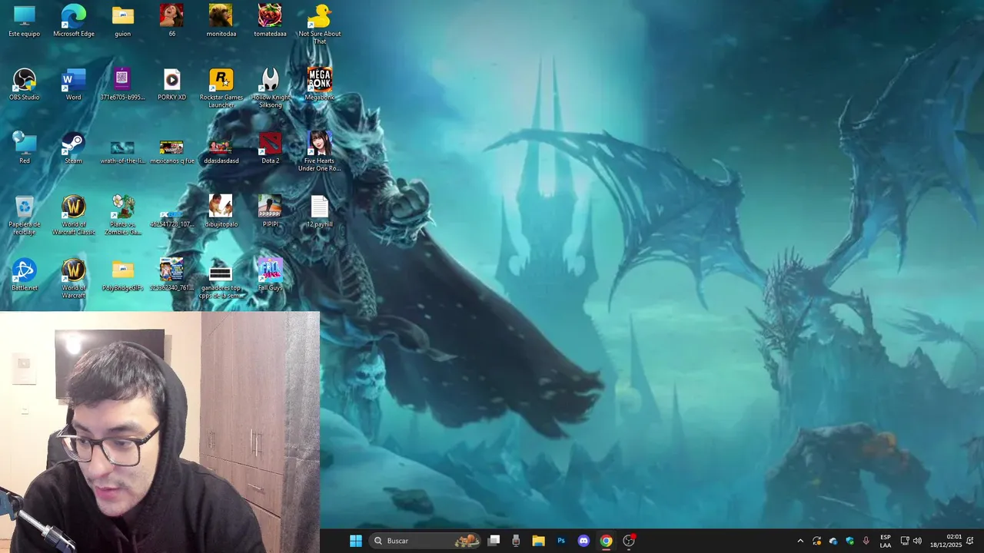
Task: Open network settings from system tray
Action: pos(905,541)
